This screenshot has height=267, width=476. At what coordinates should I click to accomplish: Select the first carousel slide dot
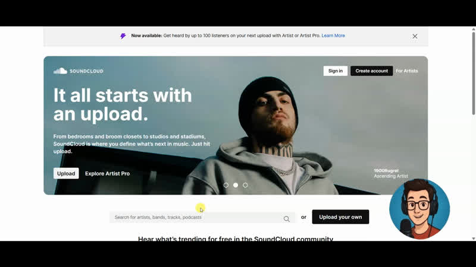pos(226,185)
